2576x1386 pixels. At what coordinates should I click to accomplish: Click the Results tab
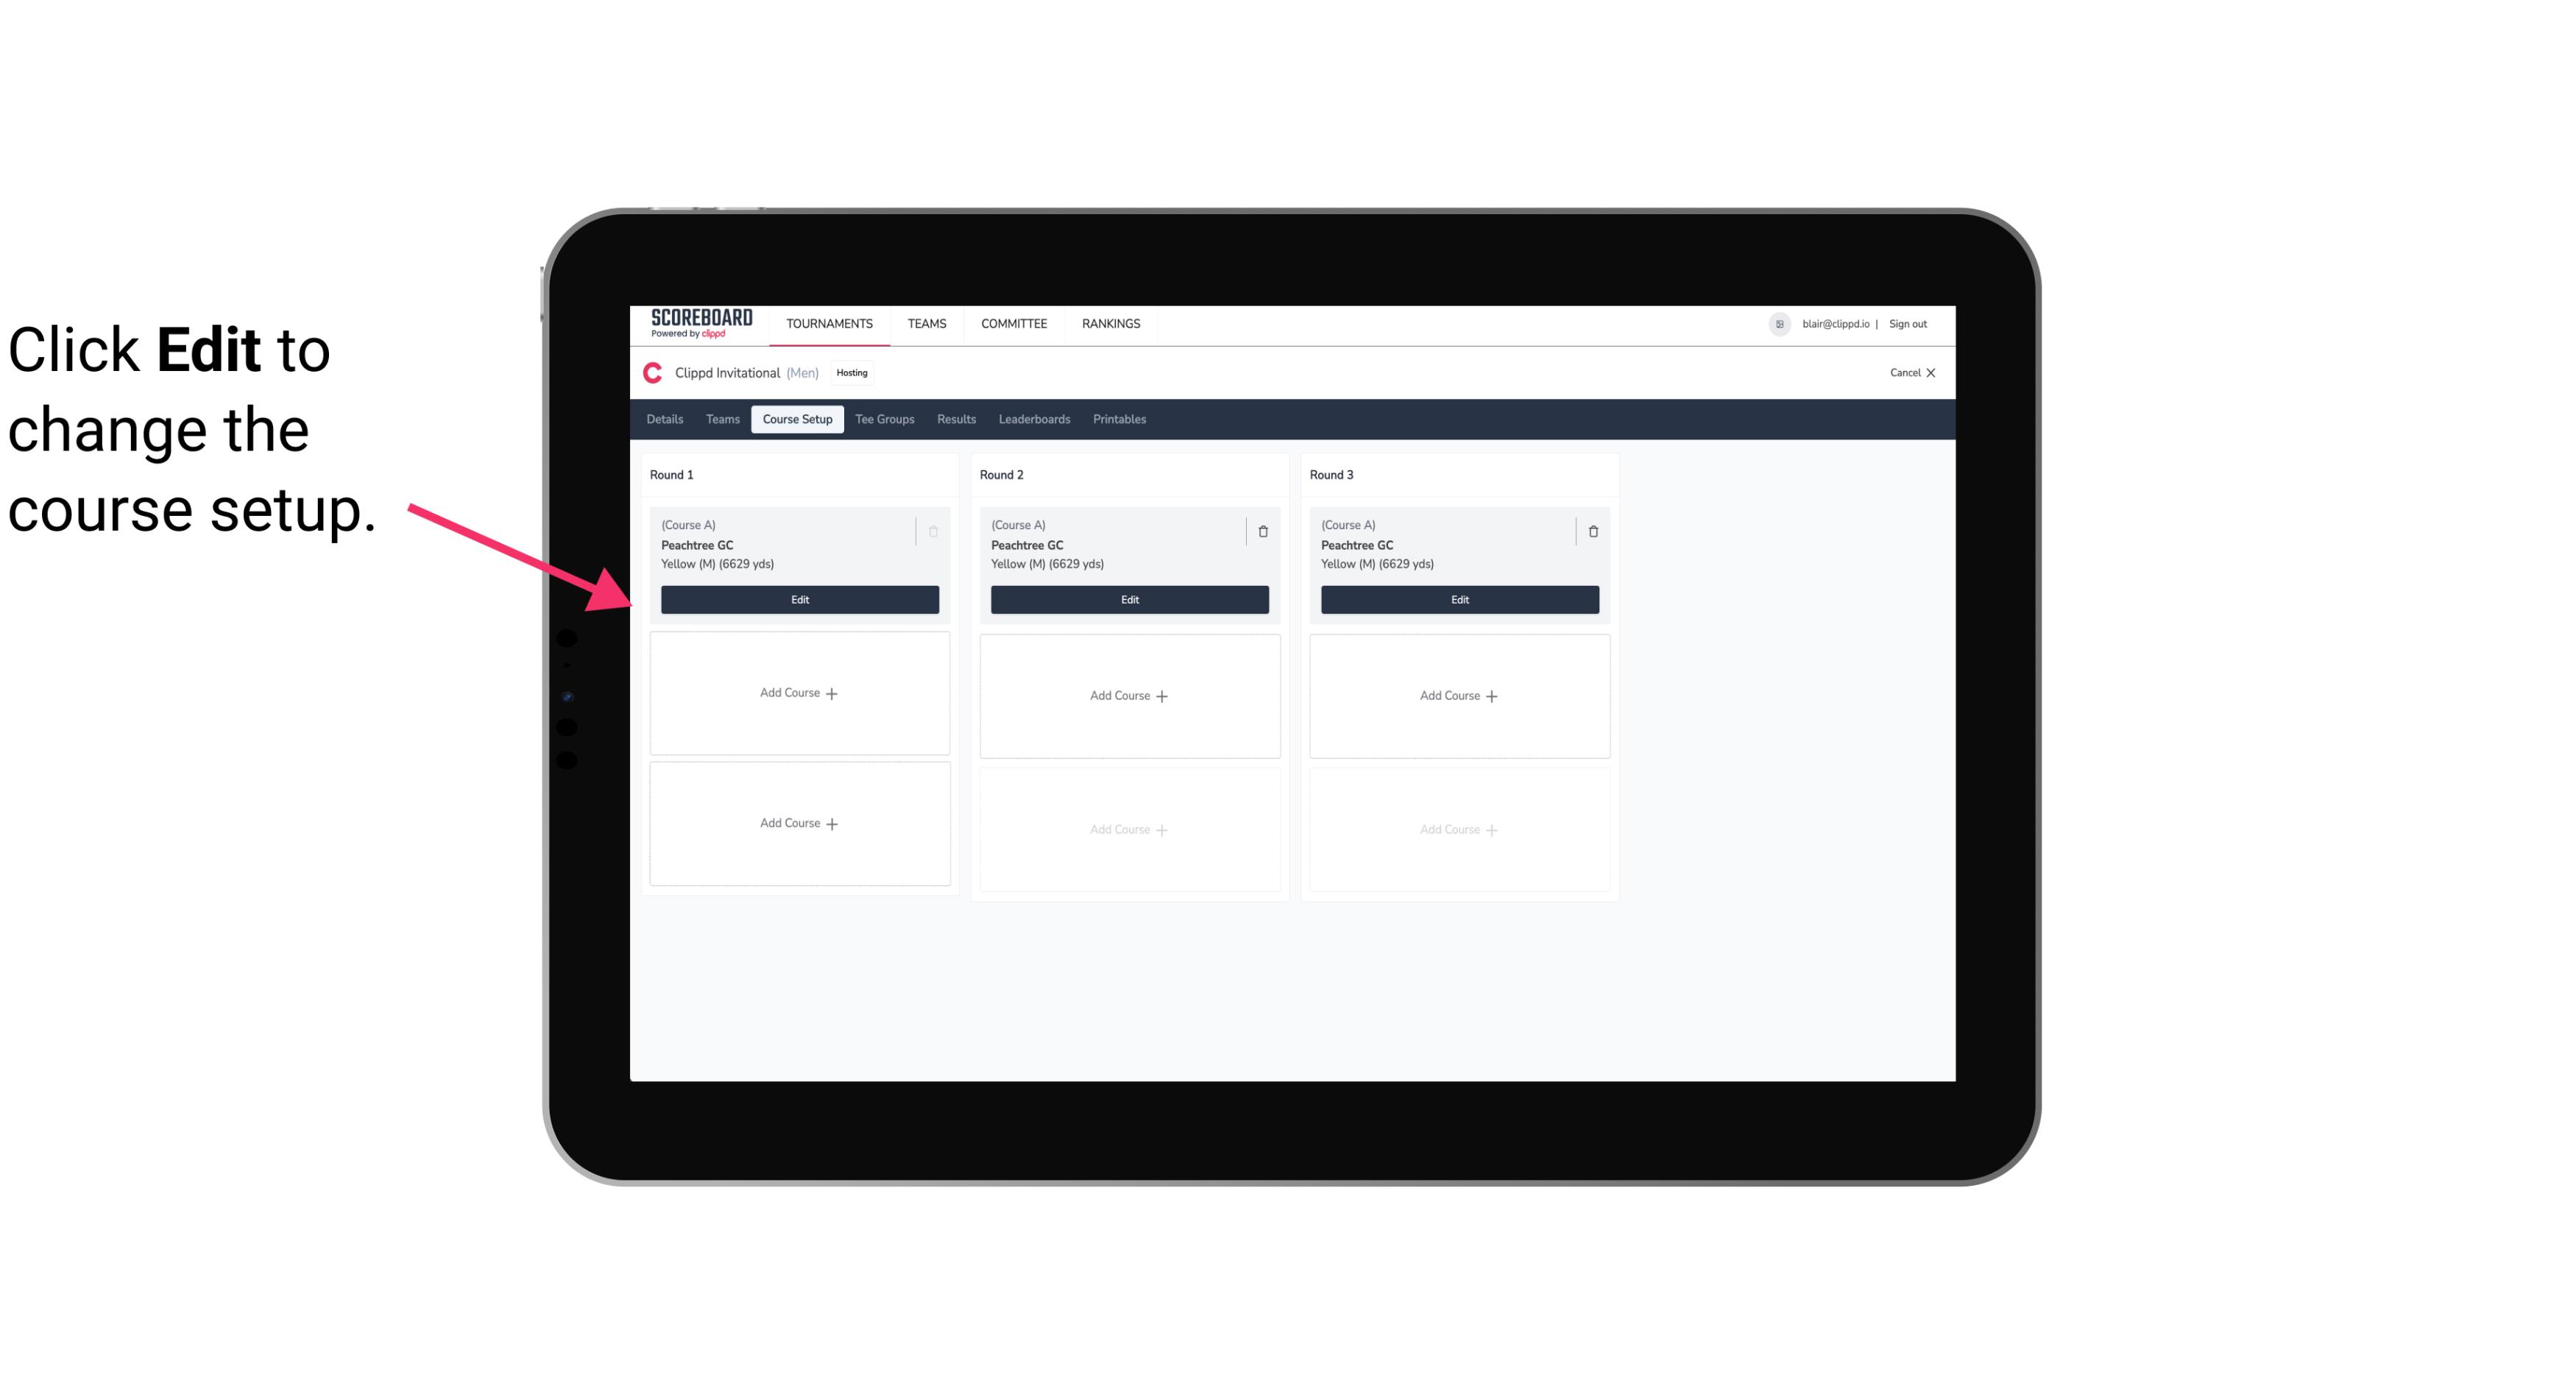955,418
